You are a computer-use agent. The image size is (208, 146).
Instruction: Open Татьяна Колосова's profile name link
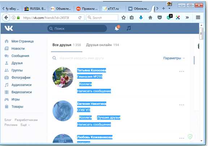pyautogui.click(x=91, y=70)
